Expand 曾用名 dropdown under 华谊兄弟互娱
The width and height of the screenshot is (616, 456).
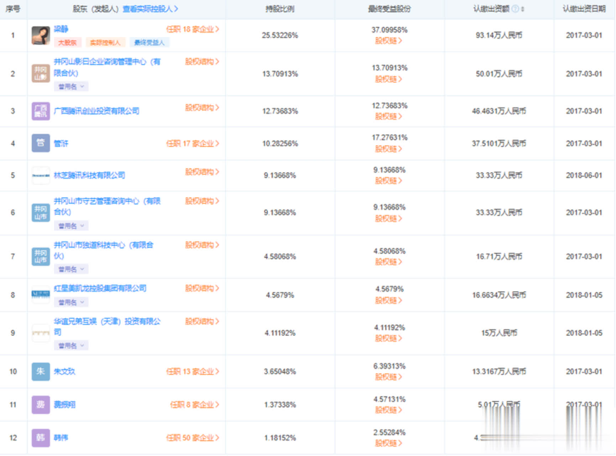pos(71,346)
